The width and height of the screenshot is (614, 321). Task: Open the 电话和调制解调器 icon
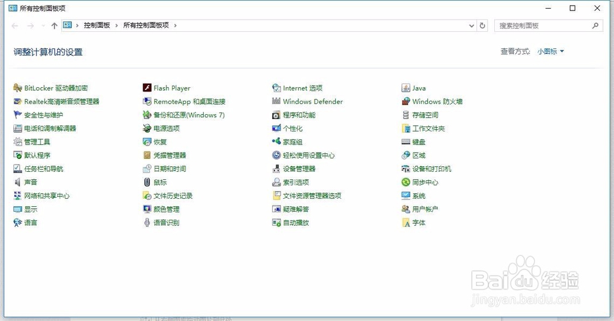17,128
